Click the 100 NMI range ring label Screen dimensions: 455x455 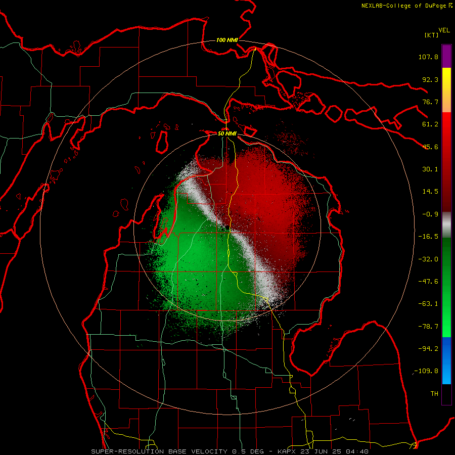tap(227, 40)
